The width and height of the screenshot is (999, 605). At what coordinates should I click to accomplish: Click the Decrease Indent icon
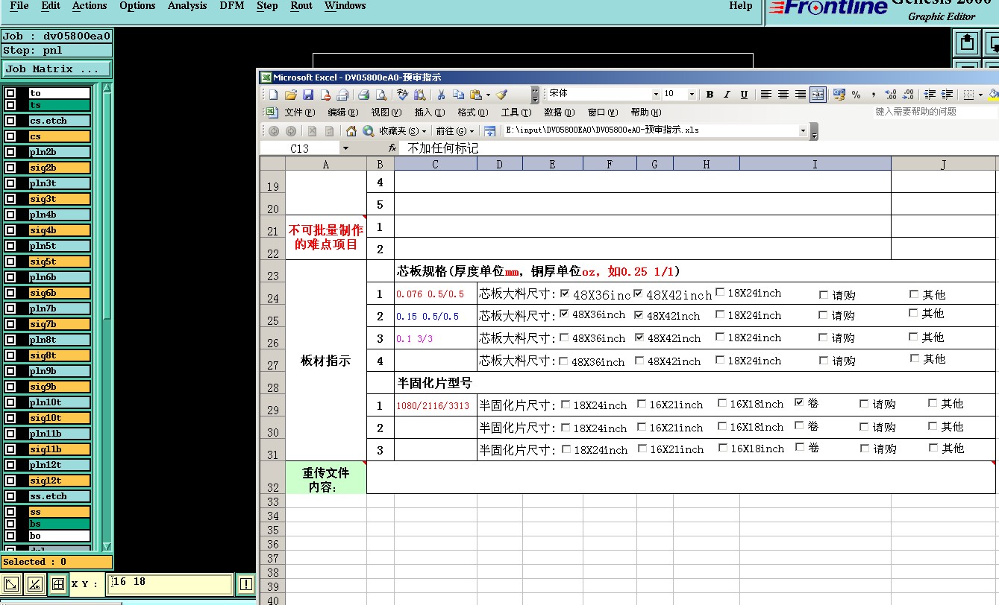[x=930, y=95]
